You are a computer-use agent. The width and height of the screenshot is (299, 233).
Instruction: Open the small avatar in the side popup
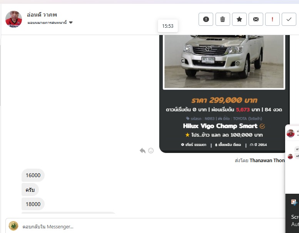(291, 133)
